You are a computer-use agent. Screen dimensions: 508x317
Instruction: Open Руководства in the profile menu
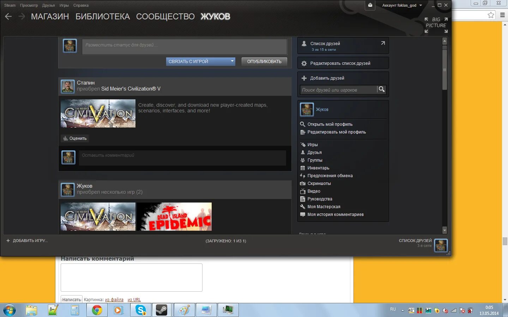320,199
